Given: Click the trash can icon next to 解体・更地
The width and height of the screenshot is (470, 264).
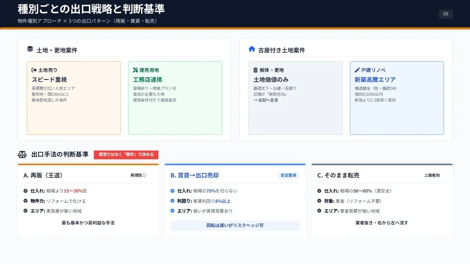Looking at the screenshot, I should coord(256,70).
